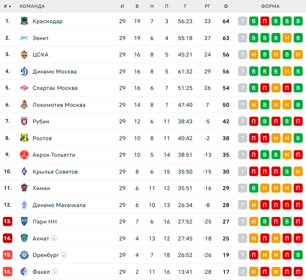Viewport: 306px width, 280px height.
Task: Click the Spartak Moscow club logo
Action: (24, 88)
